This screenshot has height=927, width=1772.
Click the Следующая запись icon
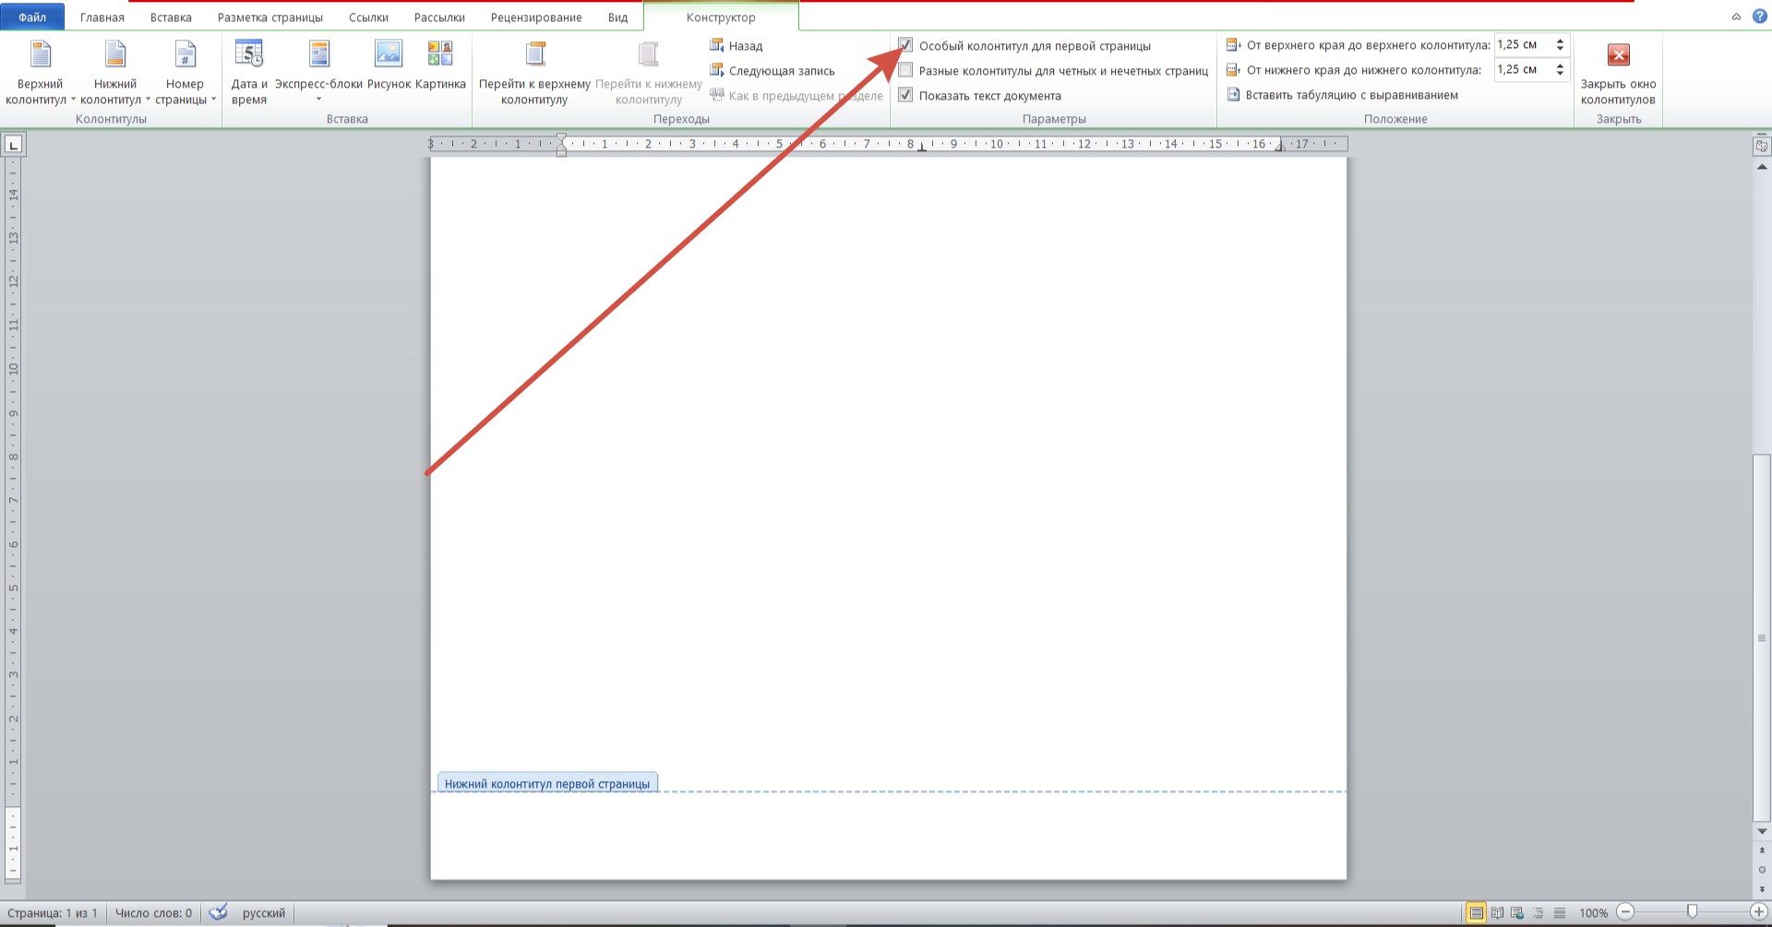click(716, 70)
